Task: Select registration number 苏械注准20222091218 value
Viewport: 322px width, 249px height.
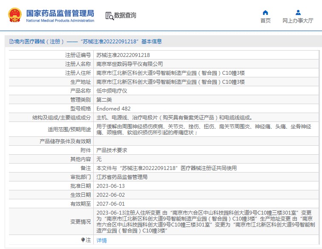Action: [123, 55]
